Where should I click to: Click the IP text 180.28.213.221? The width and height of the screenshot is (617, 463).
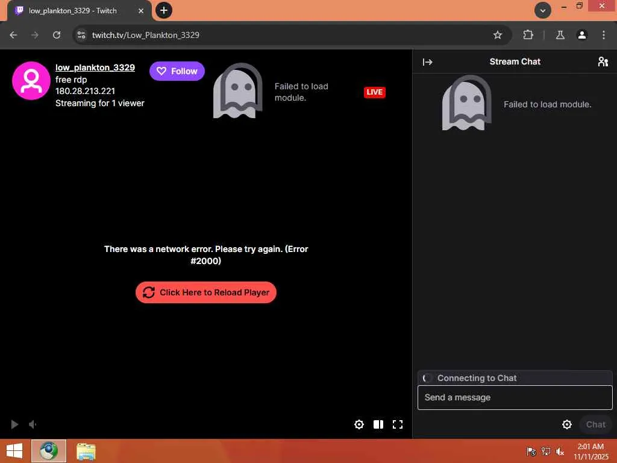pyautogui.click(x=85, y=91)
